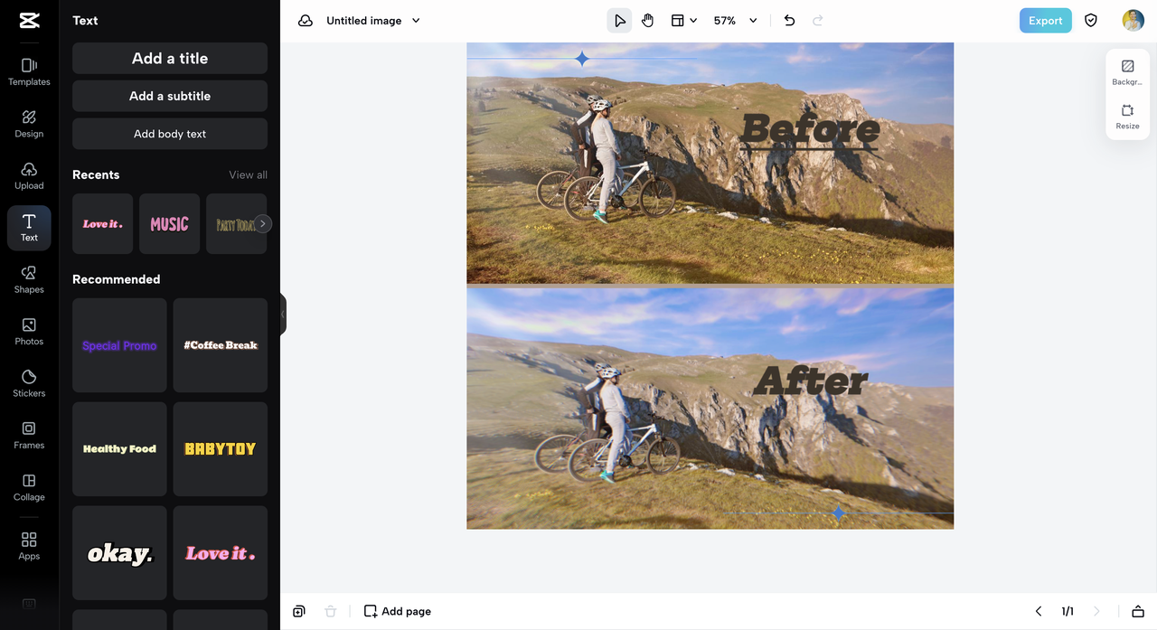Collapse the left side panel handle
The height and width of the screenshot is (630, 1157).
pyautogui.click(x=283, y=315)
